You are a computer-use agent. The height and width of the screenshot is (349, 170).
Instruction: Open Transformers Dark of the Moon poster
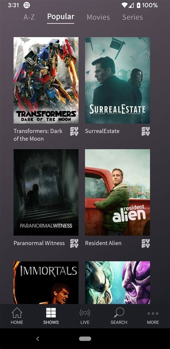(46, 80)
